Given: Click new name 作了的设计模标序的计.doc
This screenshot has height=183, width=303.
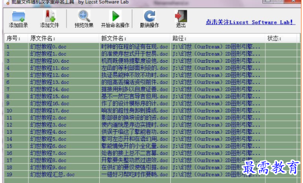Looking at the screenshot, I should pos(135,104).
